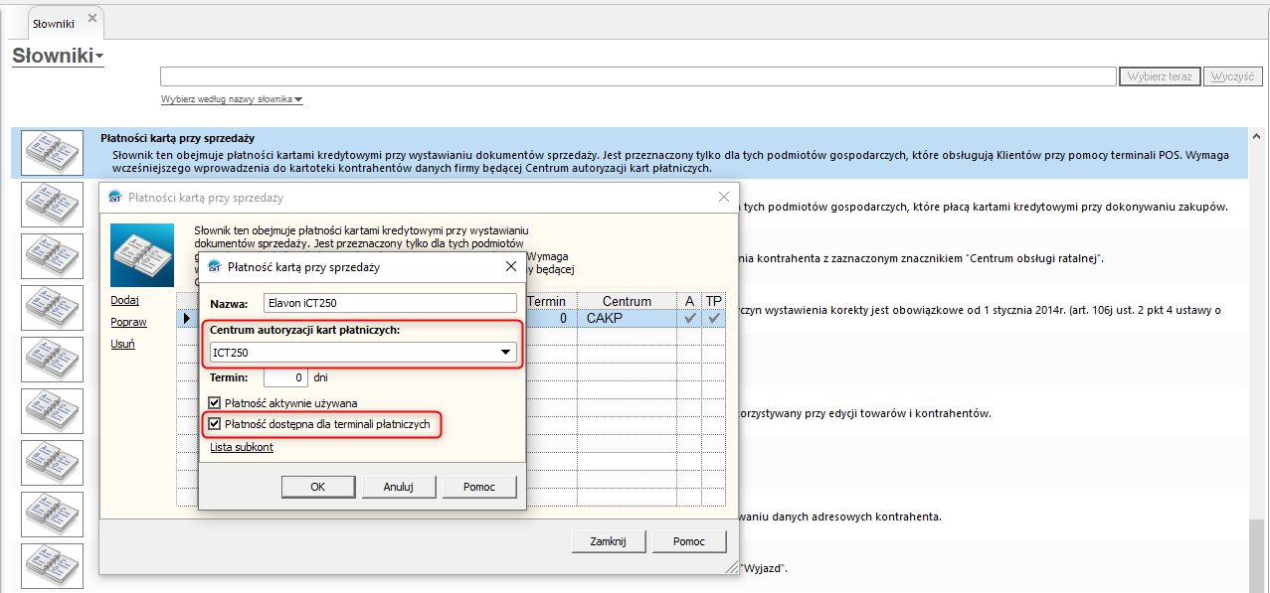Click the Termin column header
The image size is (1270, 593).
546,301
